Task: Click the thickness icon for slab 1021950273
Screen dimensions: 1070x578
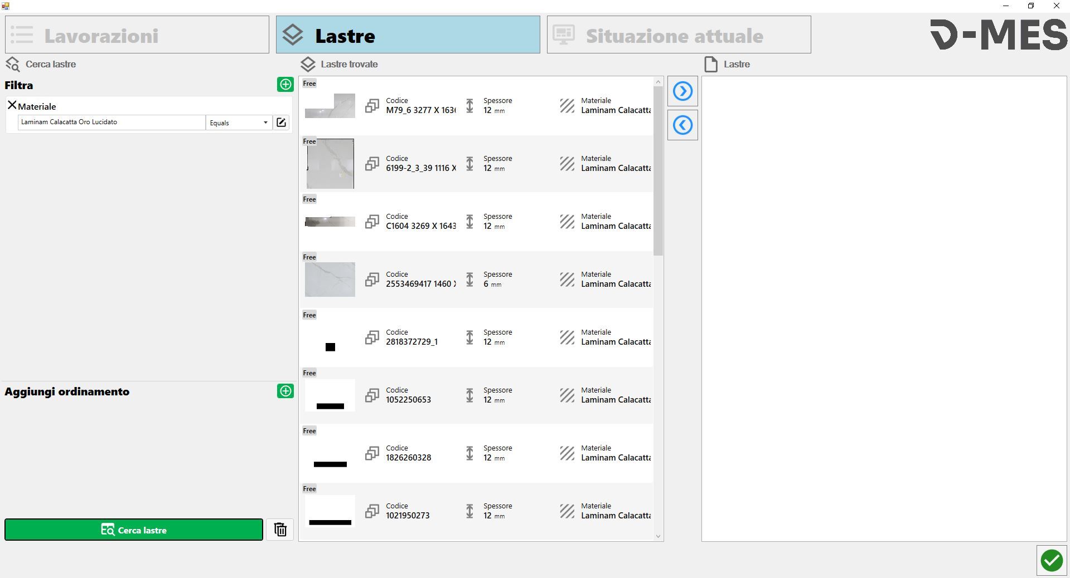Action: 469,511
